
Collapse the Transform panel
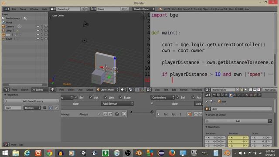click(206, 127)
